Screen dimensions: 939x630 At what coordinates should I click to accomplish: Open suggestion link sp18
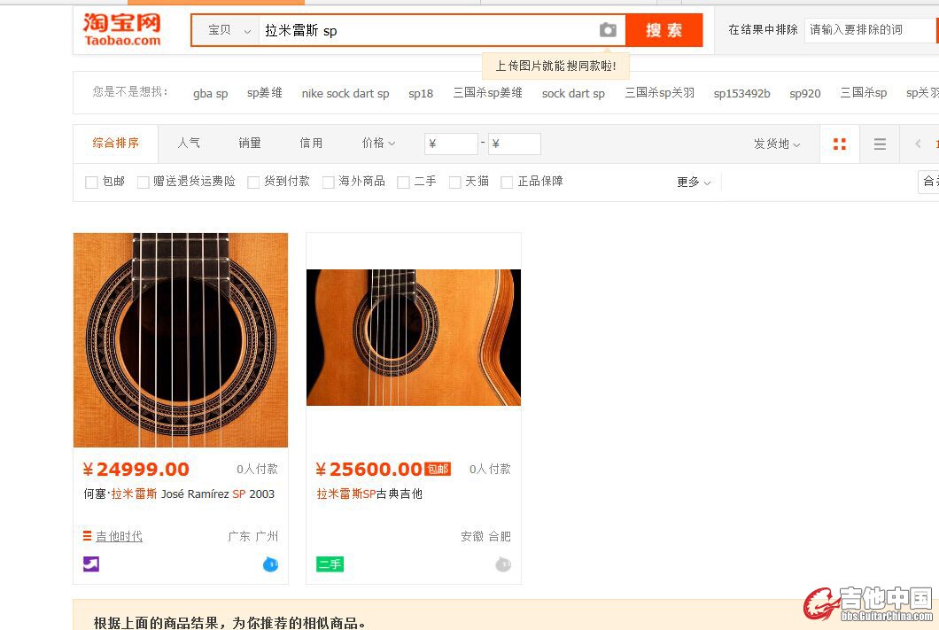421,93
